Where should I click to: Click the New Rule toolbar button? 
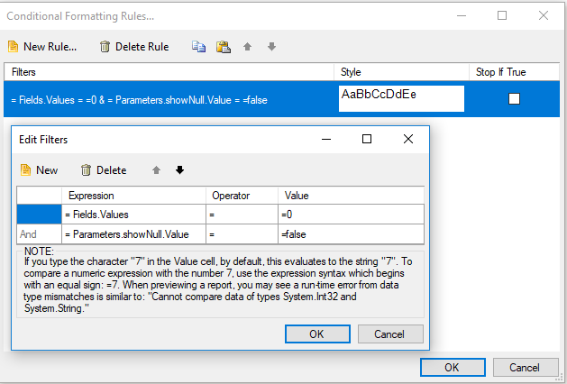click(x=41, y=47)
